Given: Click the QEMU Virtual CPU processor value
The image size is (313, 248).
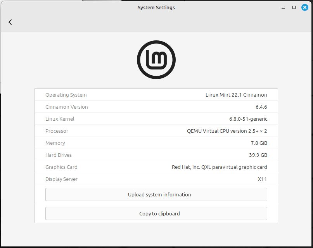Looking at the screenshot, I should (227, 131).
